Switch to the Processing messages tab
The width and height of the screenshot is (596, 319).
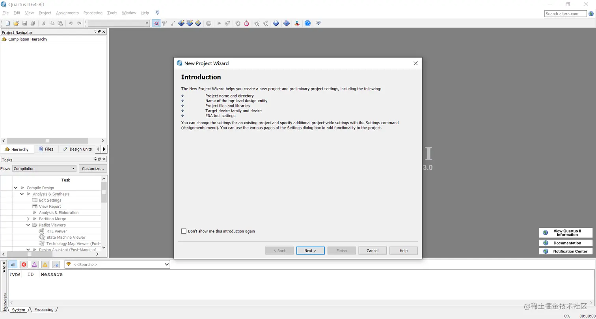[44, 310]
